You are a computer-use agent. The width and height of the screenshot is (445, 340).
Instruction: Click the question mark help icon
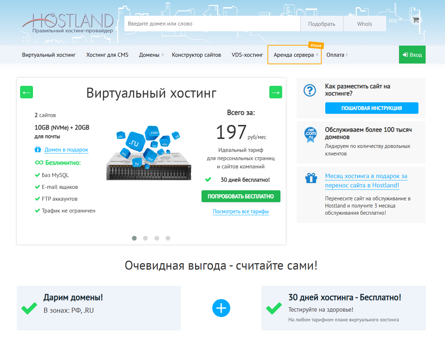point(310,90)
